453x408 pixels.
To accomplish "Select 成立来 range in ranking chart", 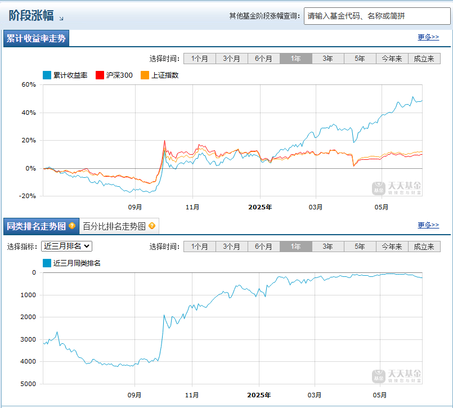I will pyautogui.click(x=424, y=246).
